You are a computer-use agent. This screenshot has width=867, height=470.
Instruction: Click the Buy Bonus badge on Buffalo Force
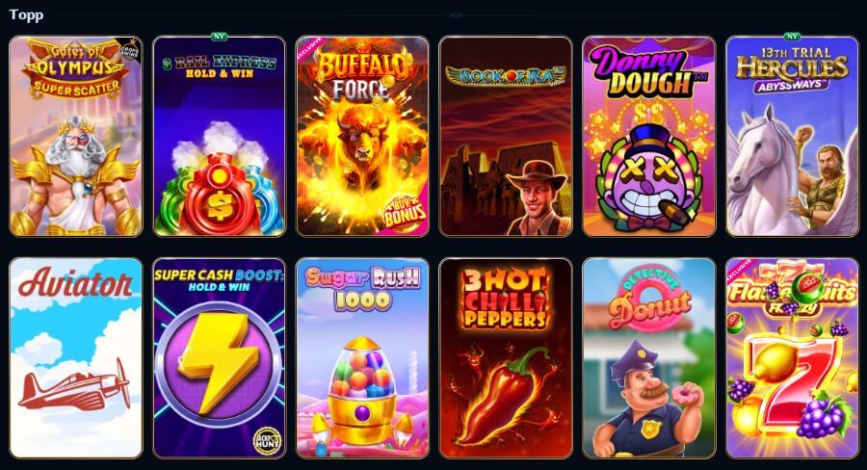pos(404,212)
